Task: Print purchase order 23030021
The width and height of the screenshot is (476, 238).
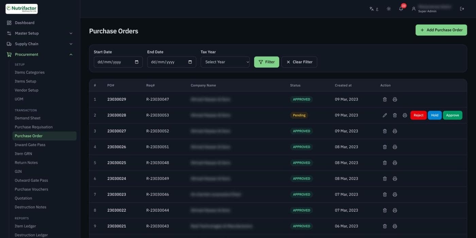Action: click(395, 226)
